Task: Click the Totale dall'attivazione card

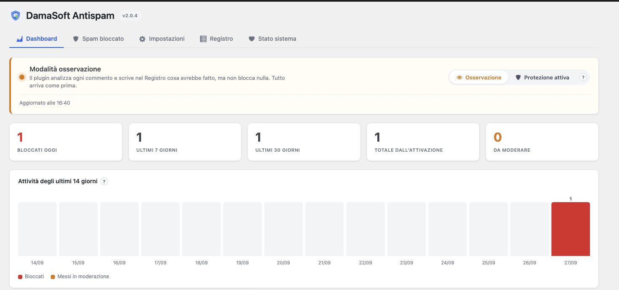Action: pyautogui.click(x=423, y=142)
